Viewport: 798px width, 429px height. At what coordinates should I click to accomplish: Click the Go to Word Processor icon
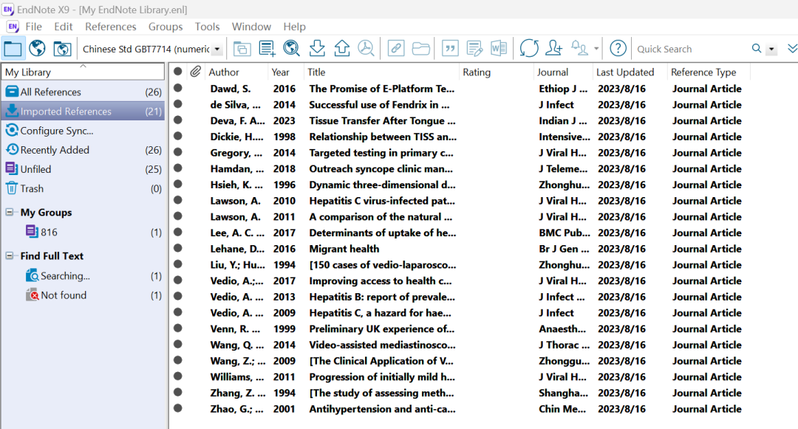pos(499,49)
